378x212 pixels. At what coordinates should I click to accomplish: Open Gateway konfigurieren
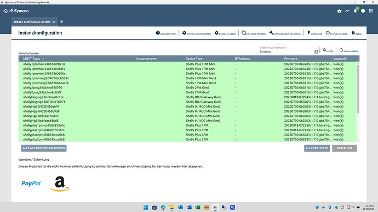[x=197, y=33]
